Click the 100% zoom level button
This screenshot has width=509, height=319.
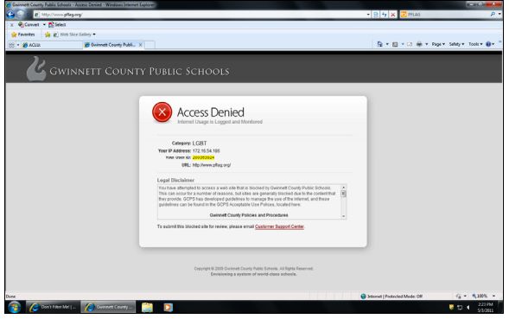click(480, 297)
